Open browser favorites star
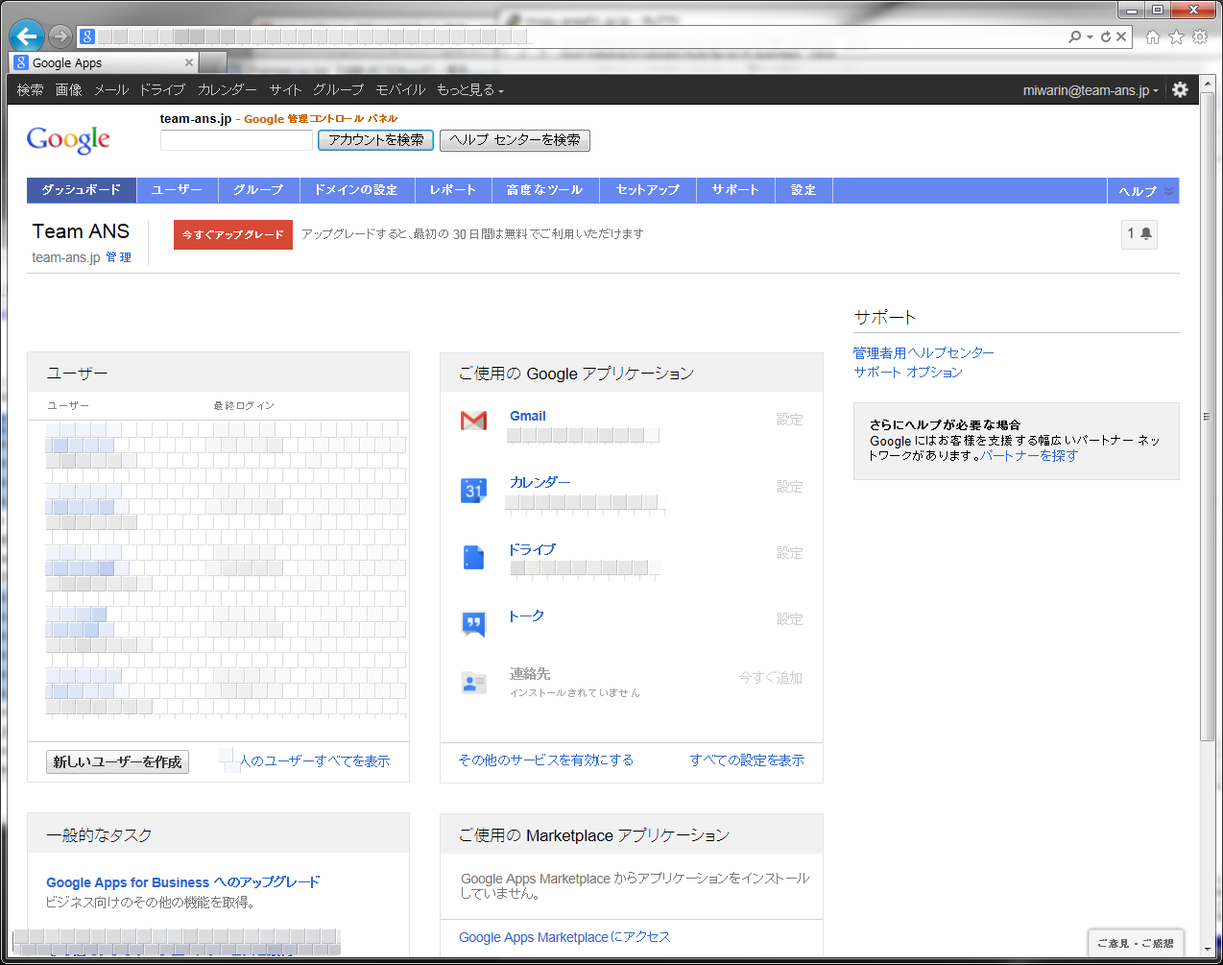Screen dimensions: 1223x965 click(1176, 36)
